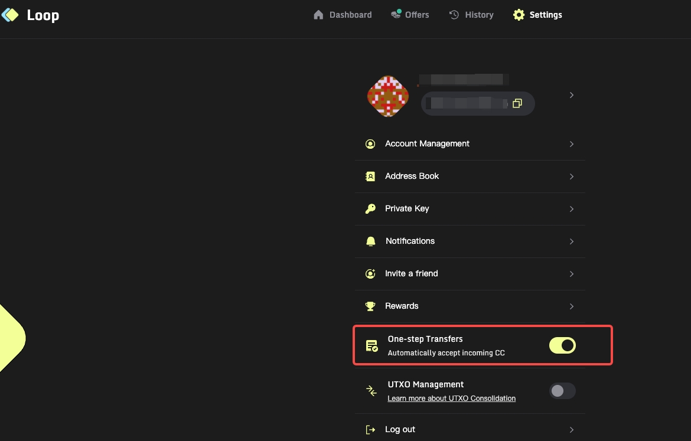
Task: Open profile details via top chevron
Action: click(x=571, y=95)
